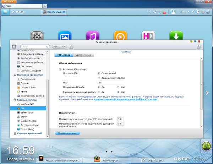Launch Video Station orange play icon
Image resolution: width=213 pixels, height=164 pixels.
point(120,35)
